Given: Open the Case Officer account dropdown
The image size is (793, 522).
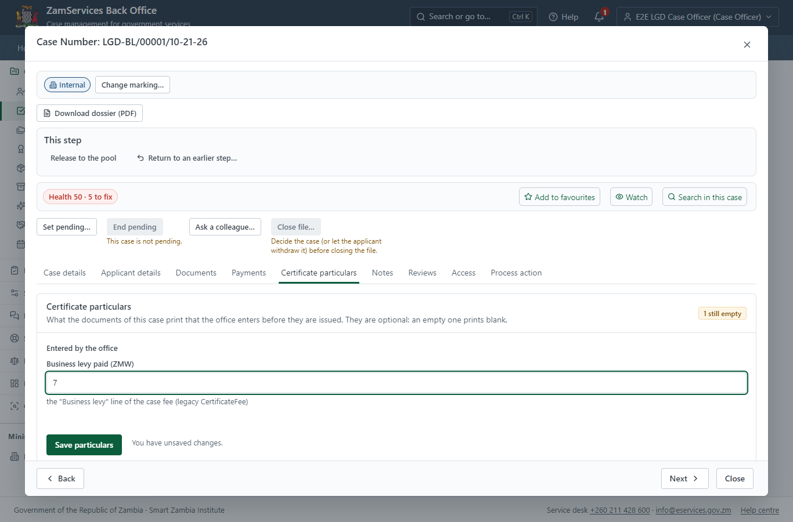Looking at the screenshot, I should (x=698, y=17).
